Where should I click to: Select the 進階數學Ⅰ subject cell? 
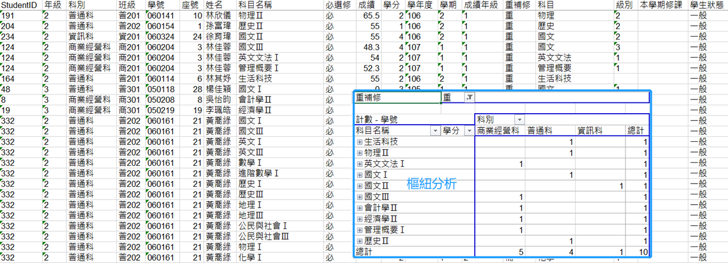pos(280,173)
